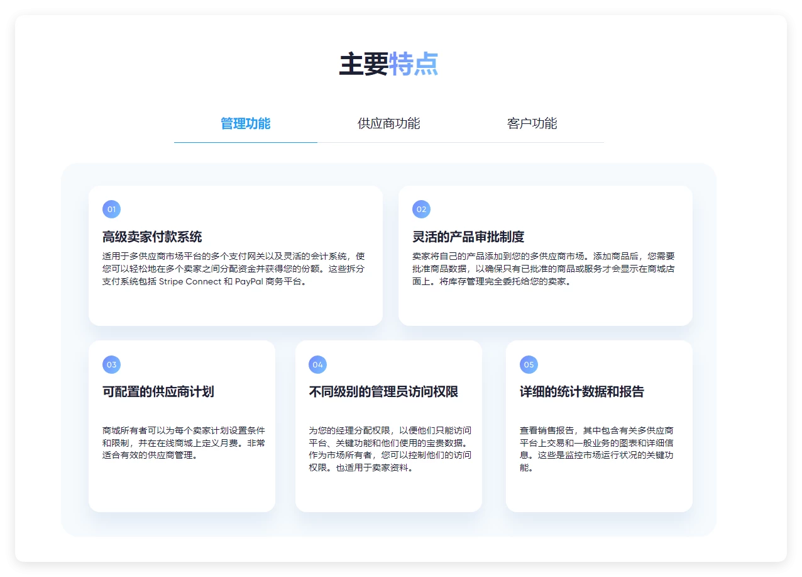The height and width of the screenshot is (577, 802).
Task: Click the PayPal text in card 01
Action: tap(250, 282)
